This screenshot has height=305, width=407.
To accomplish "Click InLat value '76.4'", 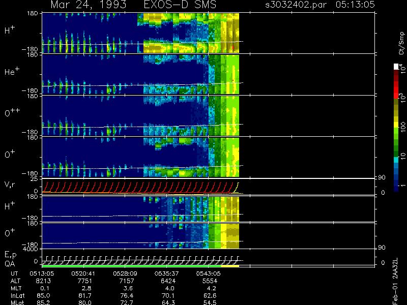I will point(126,296).
